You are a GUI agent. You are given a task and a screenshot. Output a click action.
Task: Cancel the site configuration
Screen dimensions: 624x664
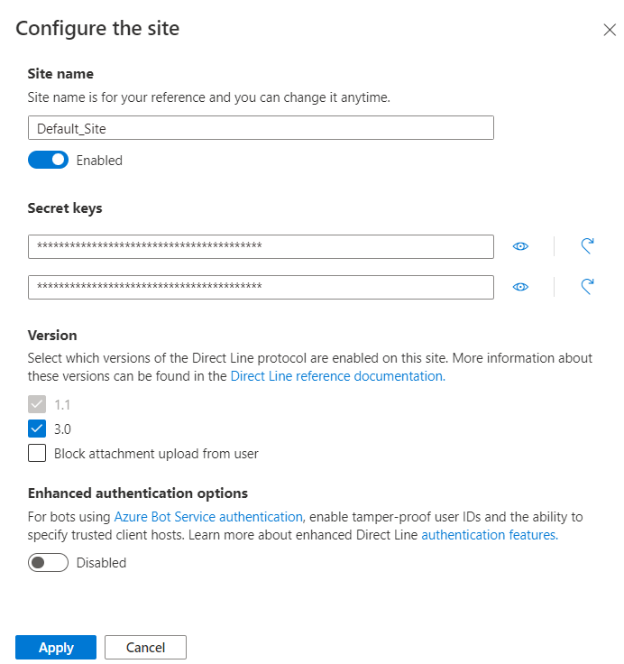[x=145, y=647]
